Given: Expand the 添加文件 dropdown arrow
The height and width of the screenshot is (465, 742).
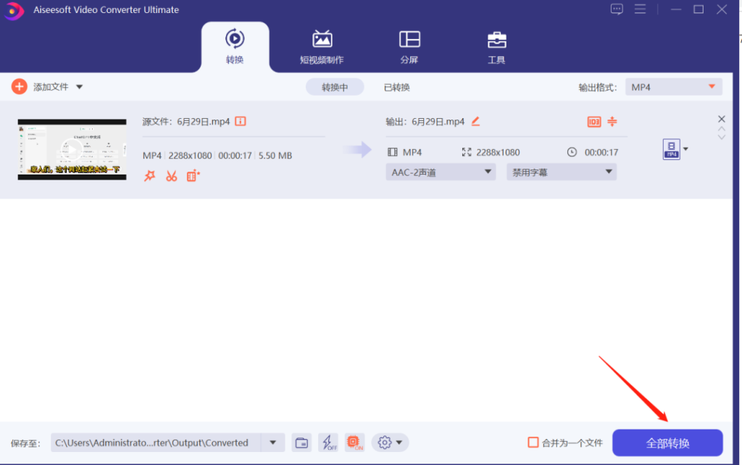Looking at the screenshot, I should (x=80, y=87).
